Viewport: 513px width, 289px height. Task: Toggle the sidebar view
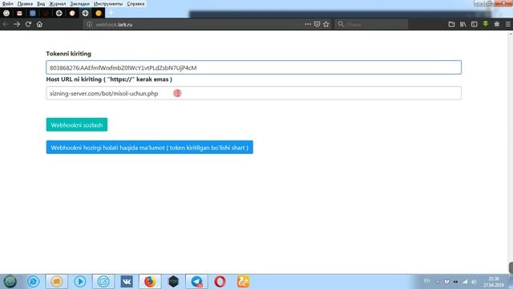point(474,24)
